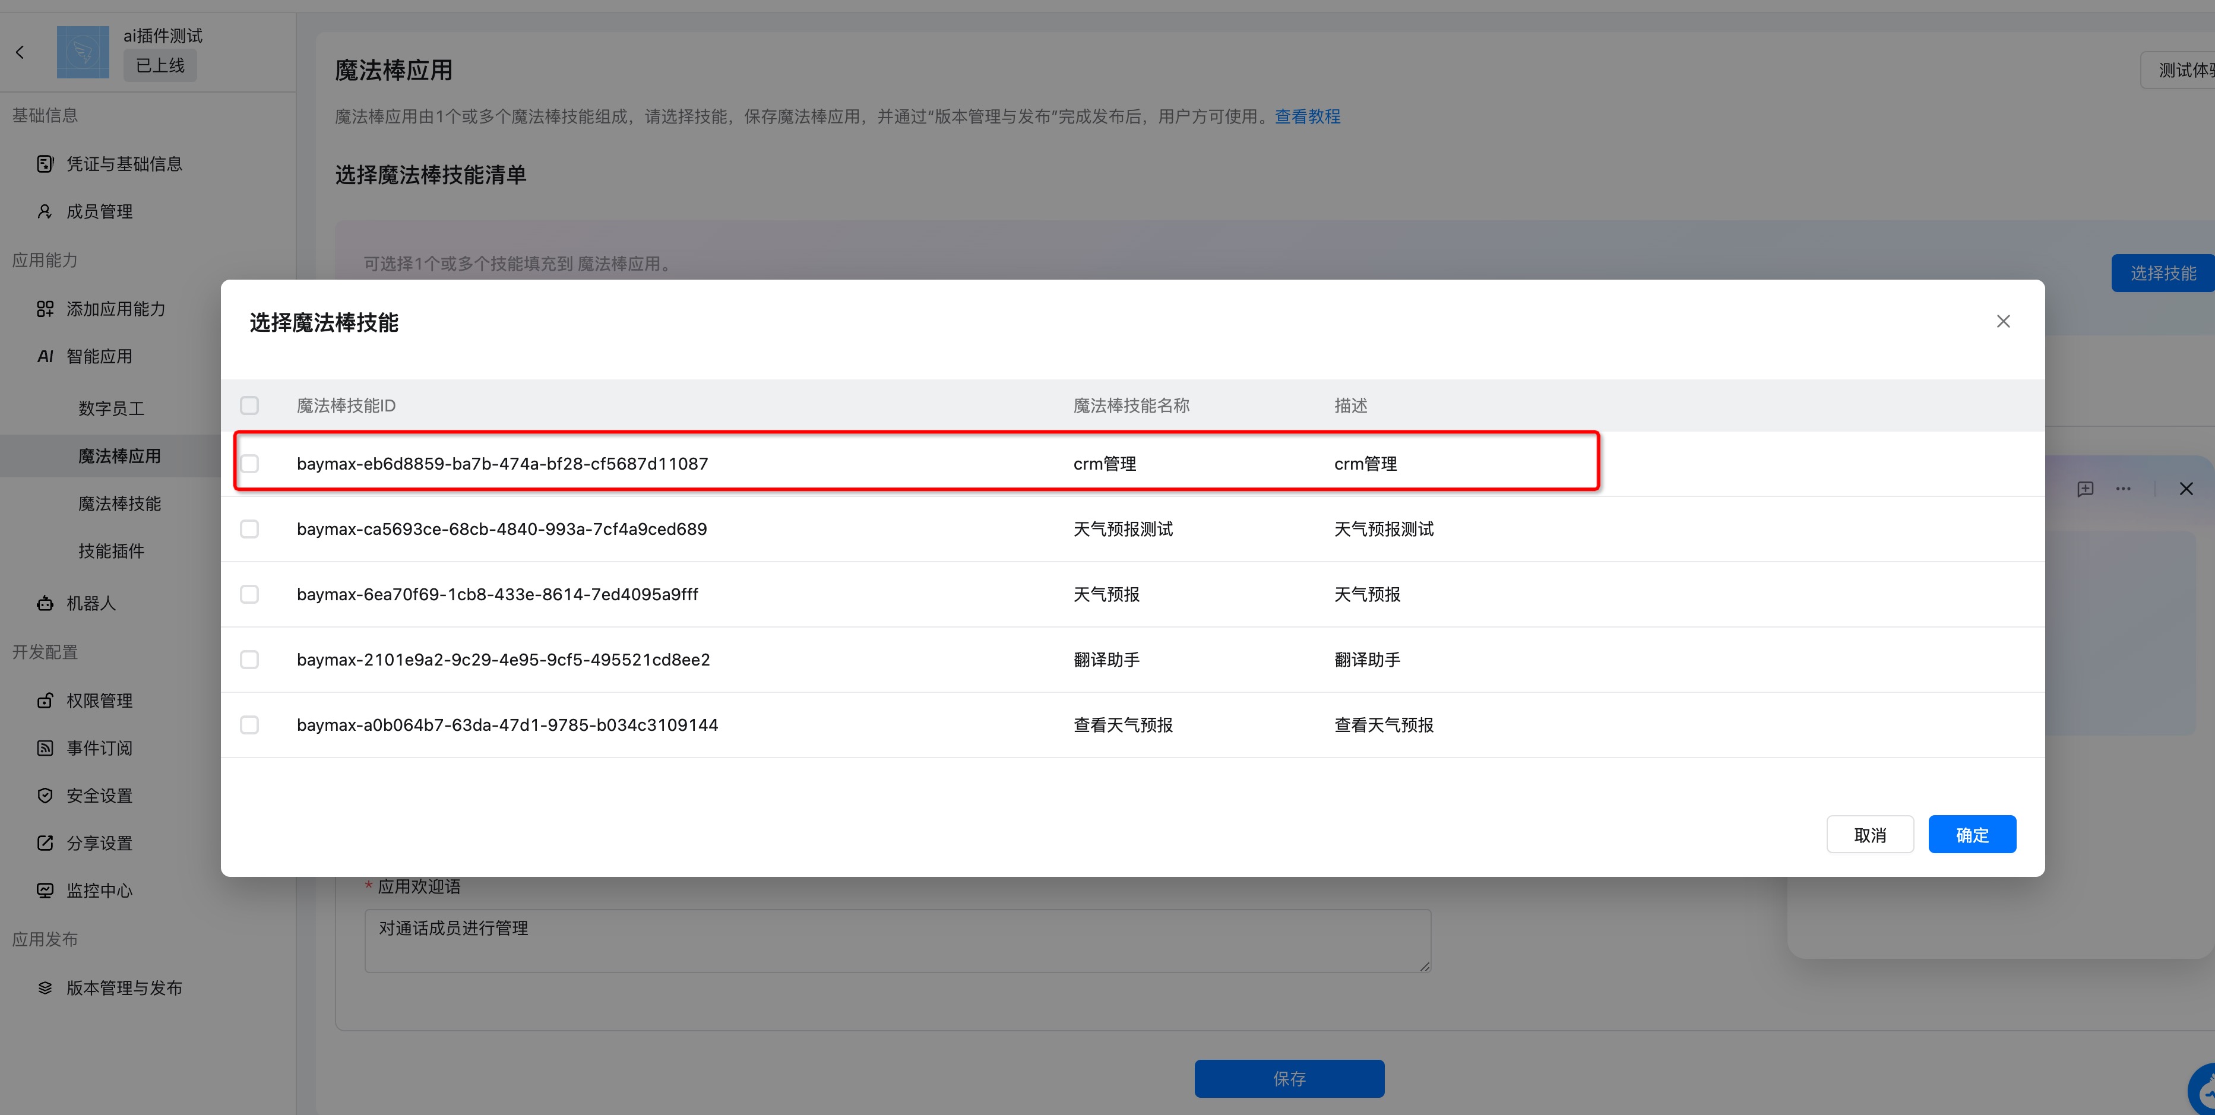This screenshot has width=2215, height=1115.
Task: Click the 描述 column header
Action: tap(1351, 405)
